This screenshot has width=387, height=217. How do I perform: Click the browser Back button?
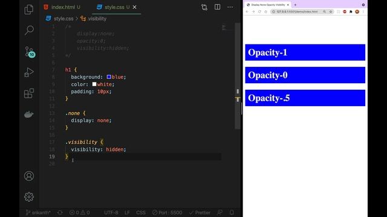(x=247, y=11)
